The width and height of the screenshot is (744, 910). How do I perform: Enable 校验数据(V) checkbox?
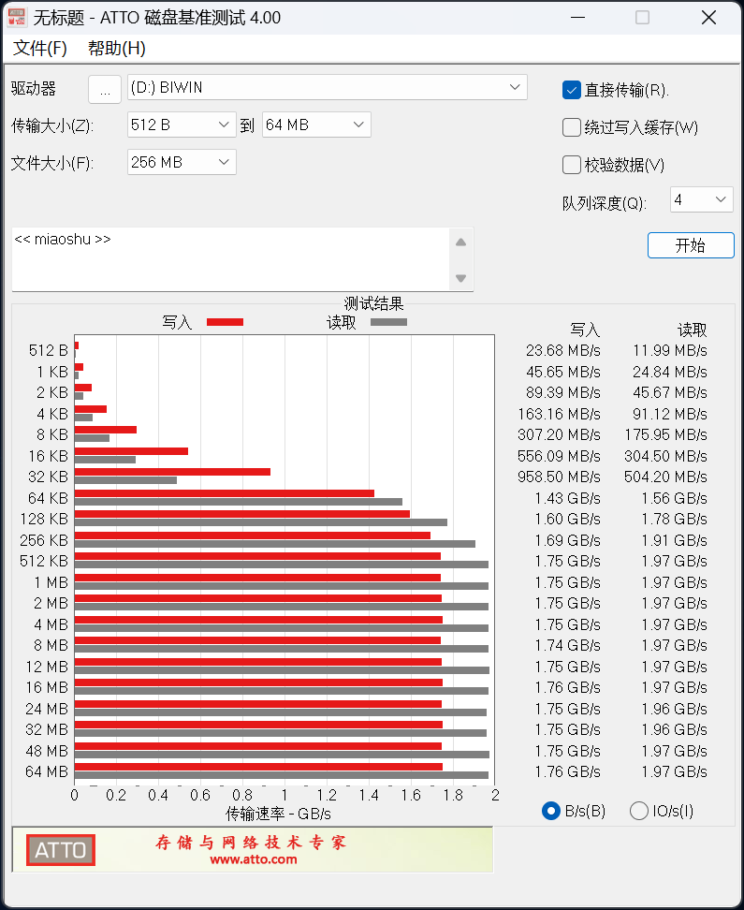click(x=572, y=165)
